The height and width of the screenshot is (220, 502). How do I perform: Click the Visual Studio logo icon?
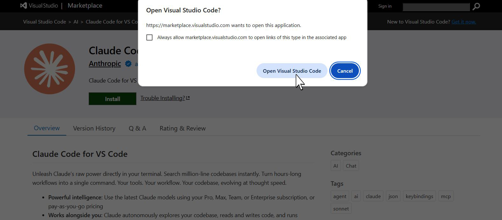tap(24, 6)
